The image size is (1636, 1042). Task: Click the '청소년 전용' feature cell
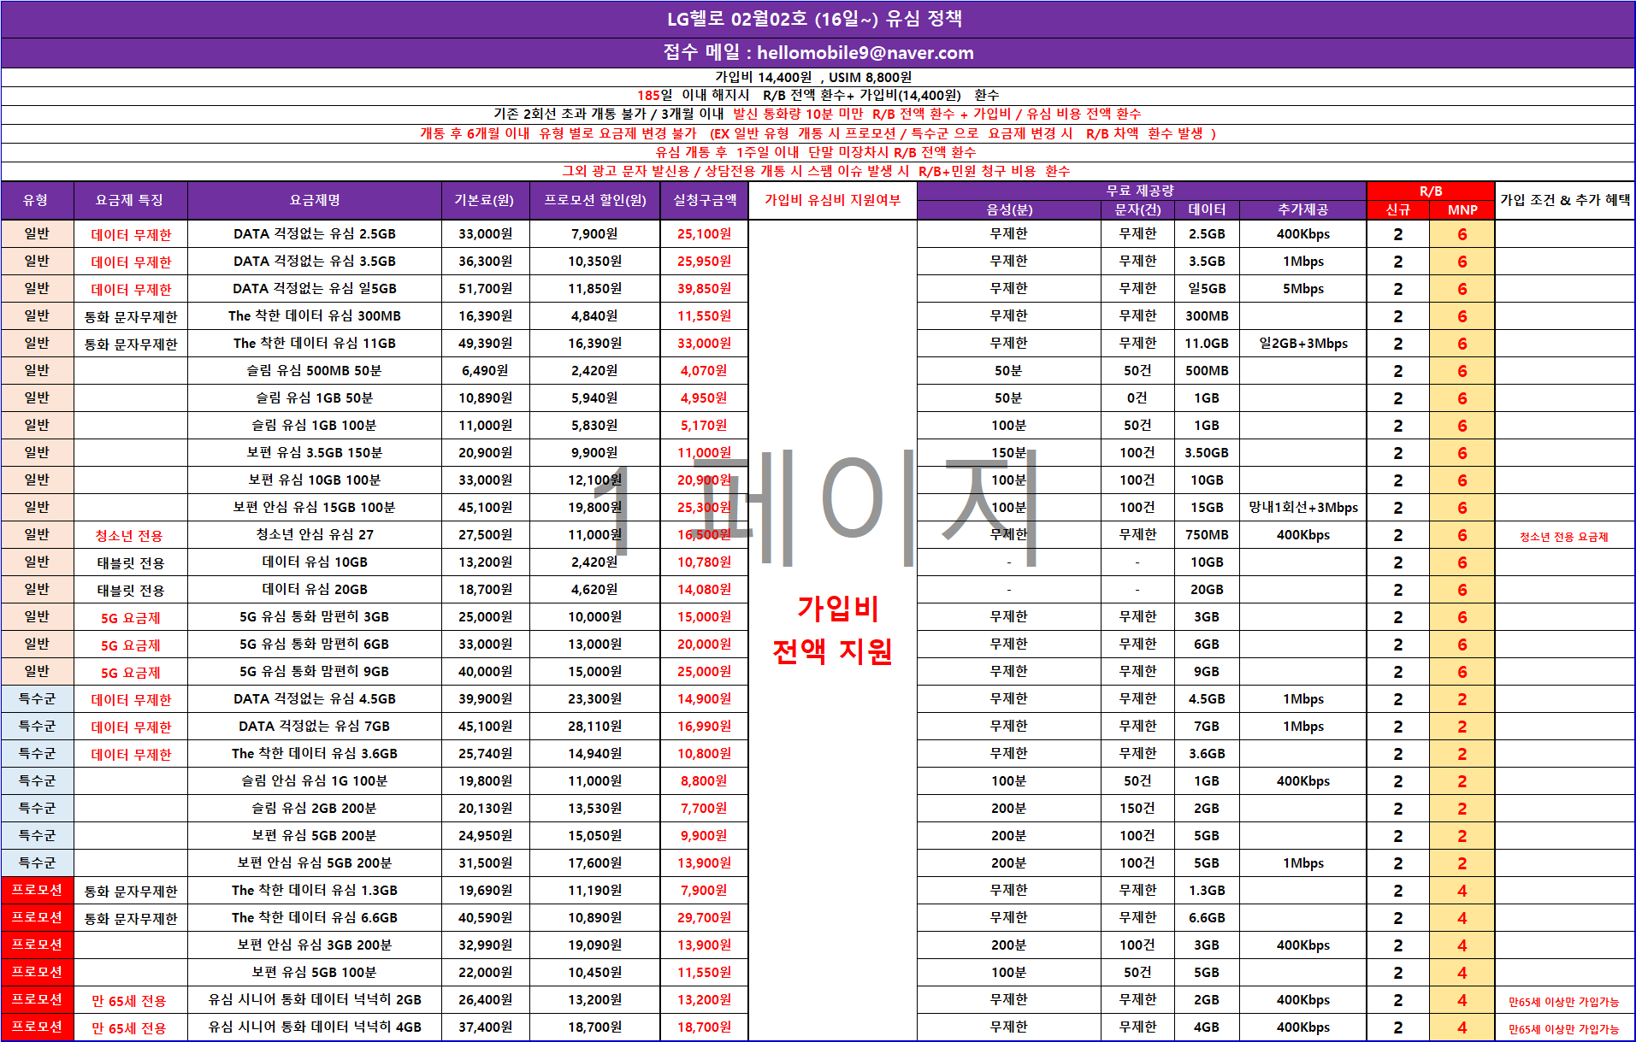[x=129, y=535]
